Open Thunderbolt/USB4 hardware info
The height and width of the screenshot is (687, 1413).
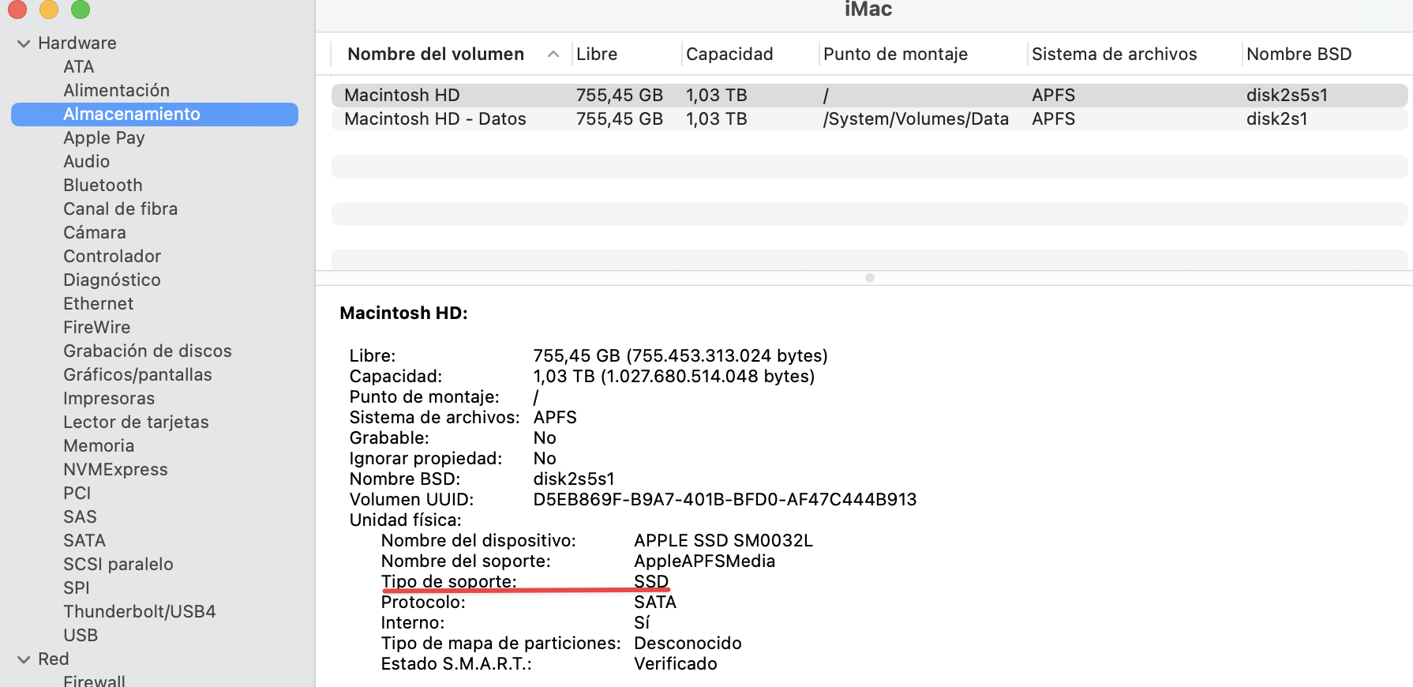pos(140,612)
